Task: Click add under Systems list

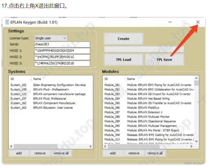Action: (19, 153)
